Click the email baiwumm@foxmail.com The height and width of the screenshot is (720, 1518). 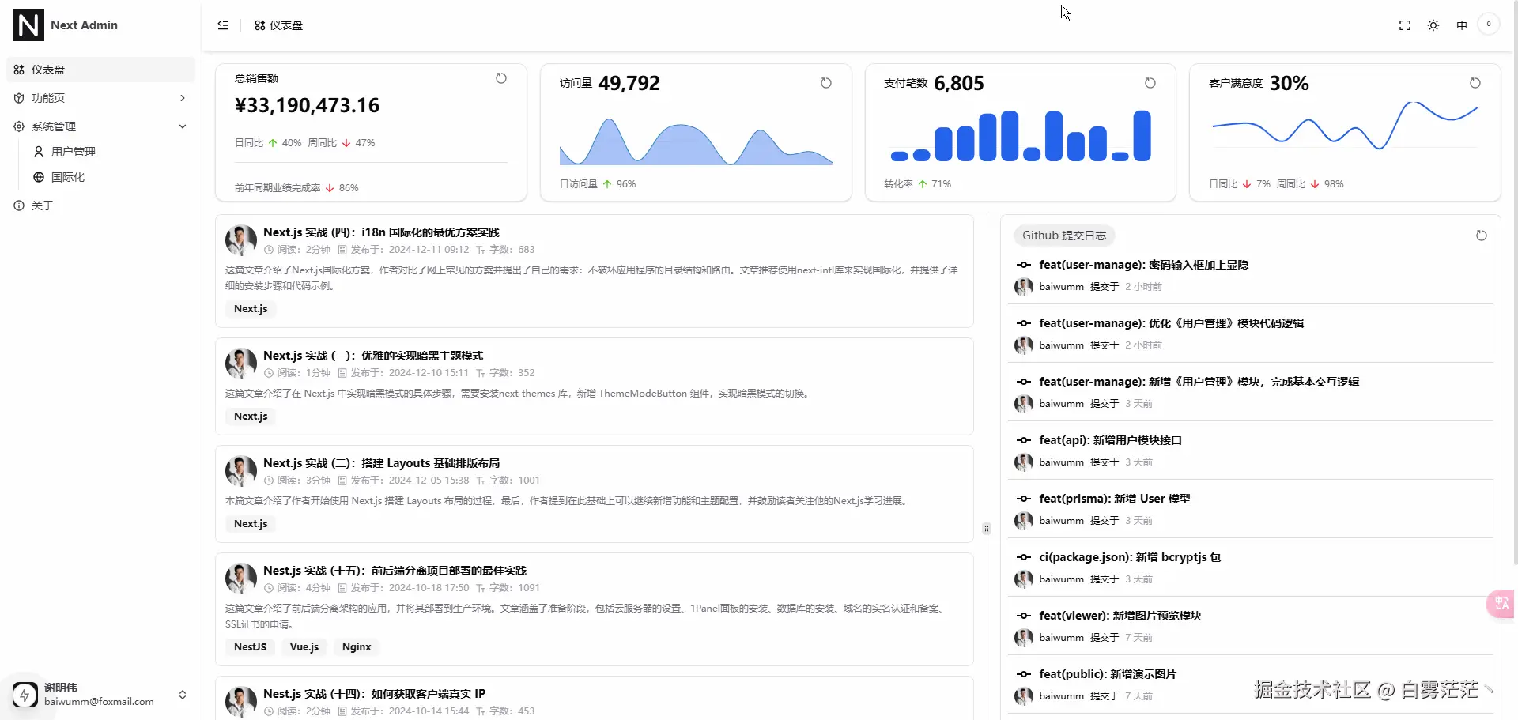[99, 702]
